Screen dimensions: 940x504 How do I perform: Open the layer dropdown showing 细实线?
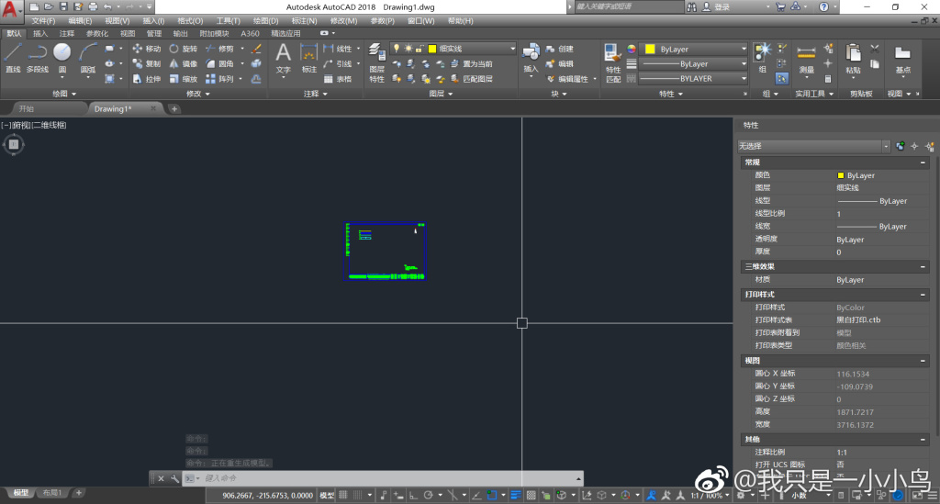453,49
